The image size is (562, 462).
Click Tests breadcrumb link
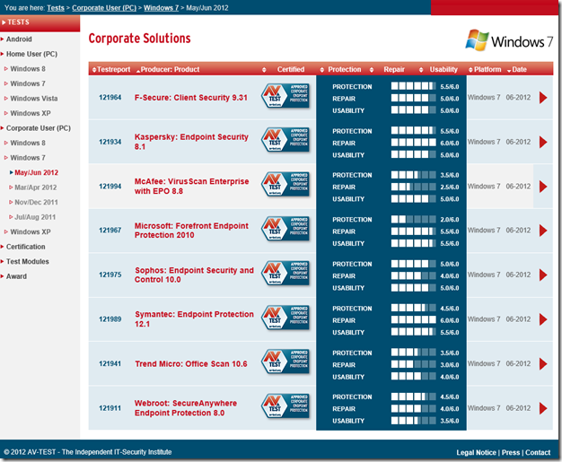coord(56,8)
